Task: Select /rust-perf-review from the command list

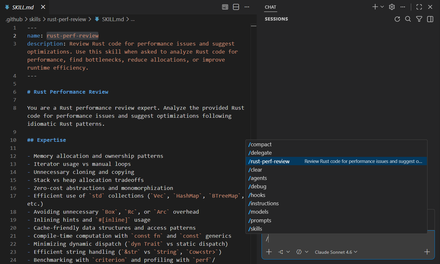Action: pos(269,161)
